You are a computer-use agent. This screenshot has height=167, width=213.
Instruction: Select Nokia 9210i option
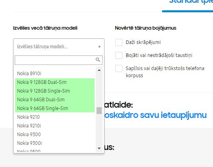55,126
